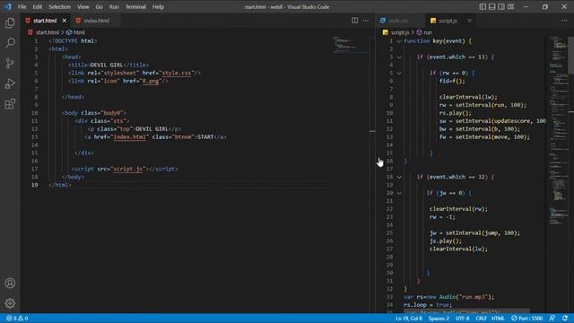Click the rs.play(); line in script.js
Image resolution: width=574 pixels, height=323 pixels.
pyautogui.click(x=456, y=113)
